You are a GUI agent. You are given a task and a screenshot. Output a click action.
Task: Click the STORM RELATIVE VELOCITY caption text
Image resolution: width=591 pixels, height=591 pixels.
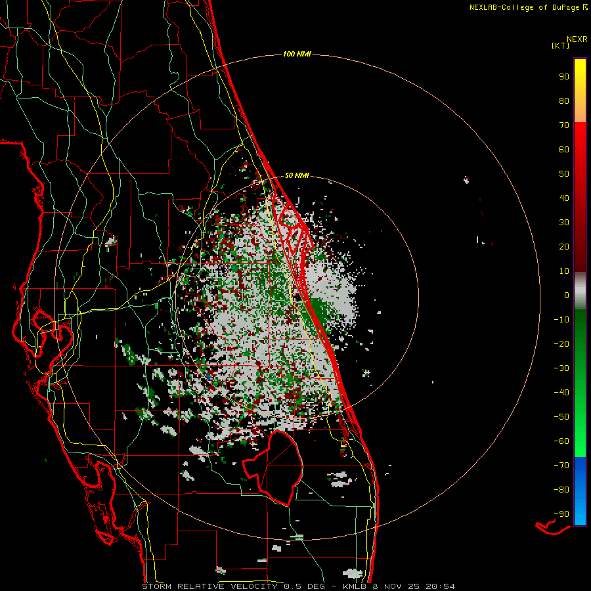pos(209,586)
